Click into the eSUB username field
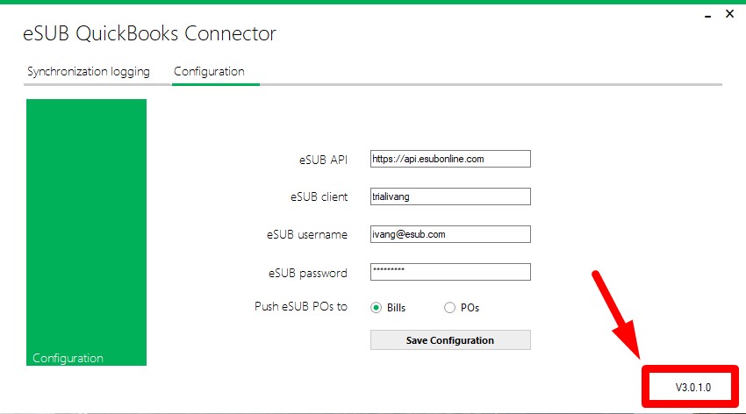The height and width of the screenshot is (414, 746). click(450, 234)
